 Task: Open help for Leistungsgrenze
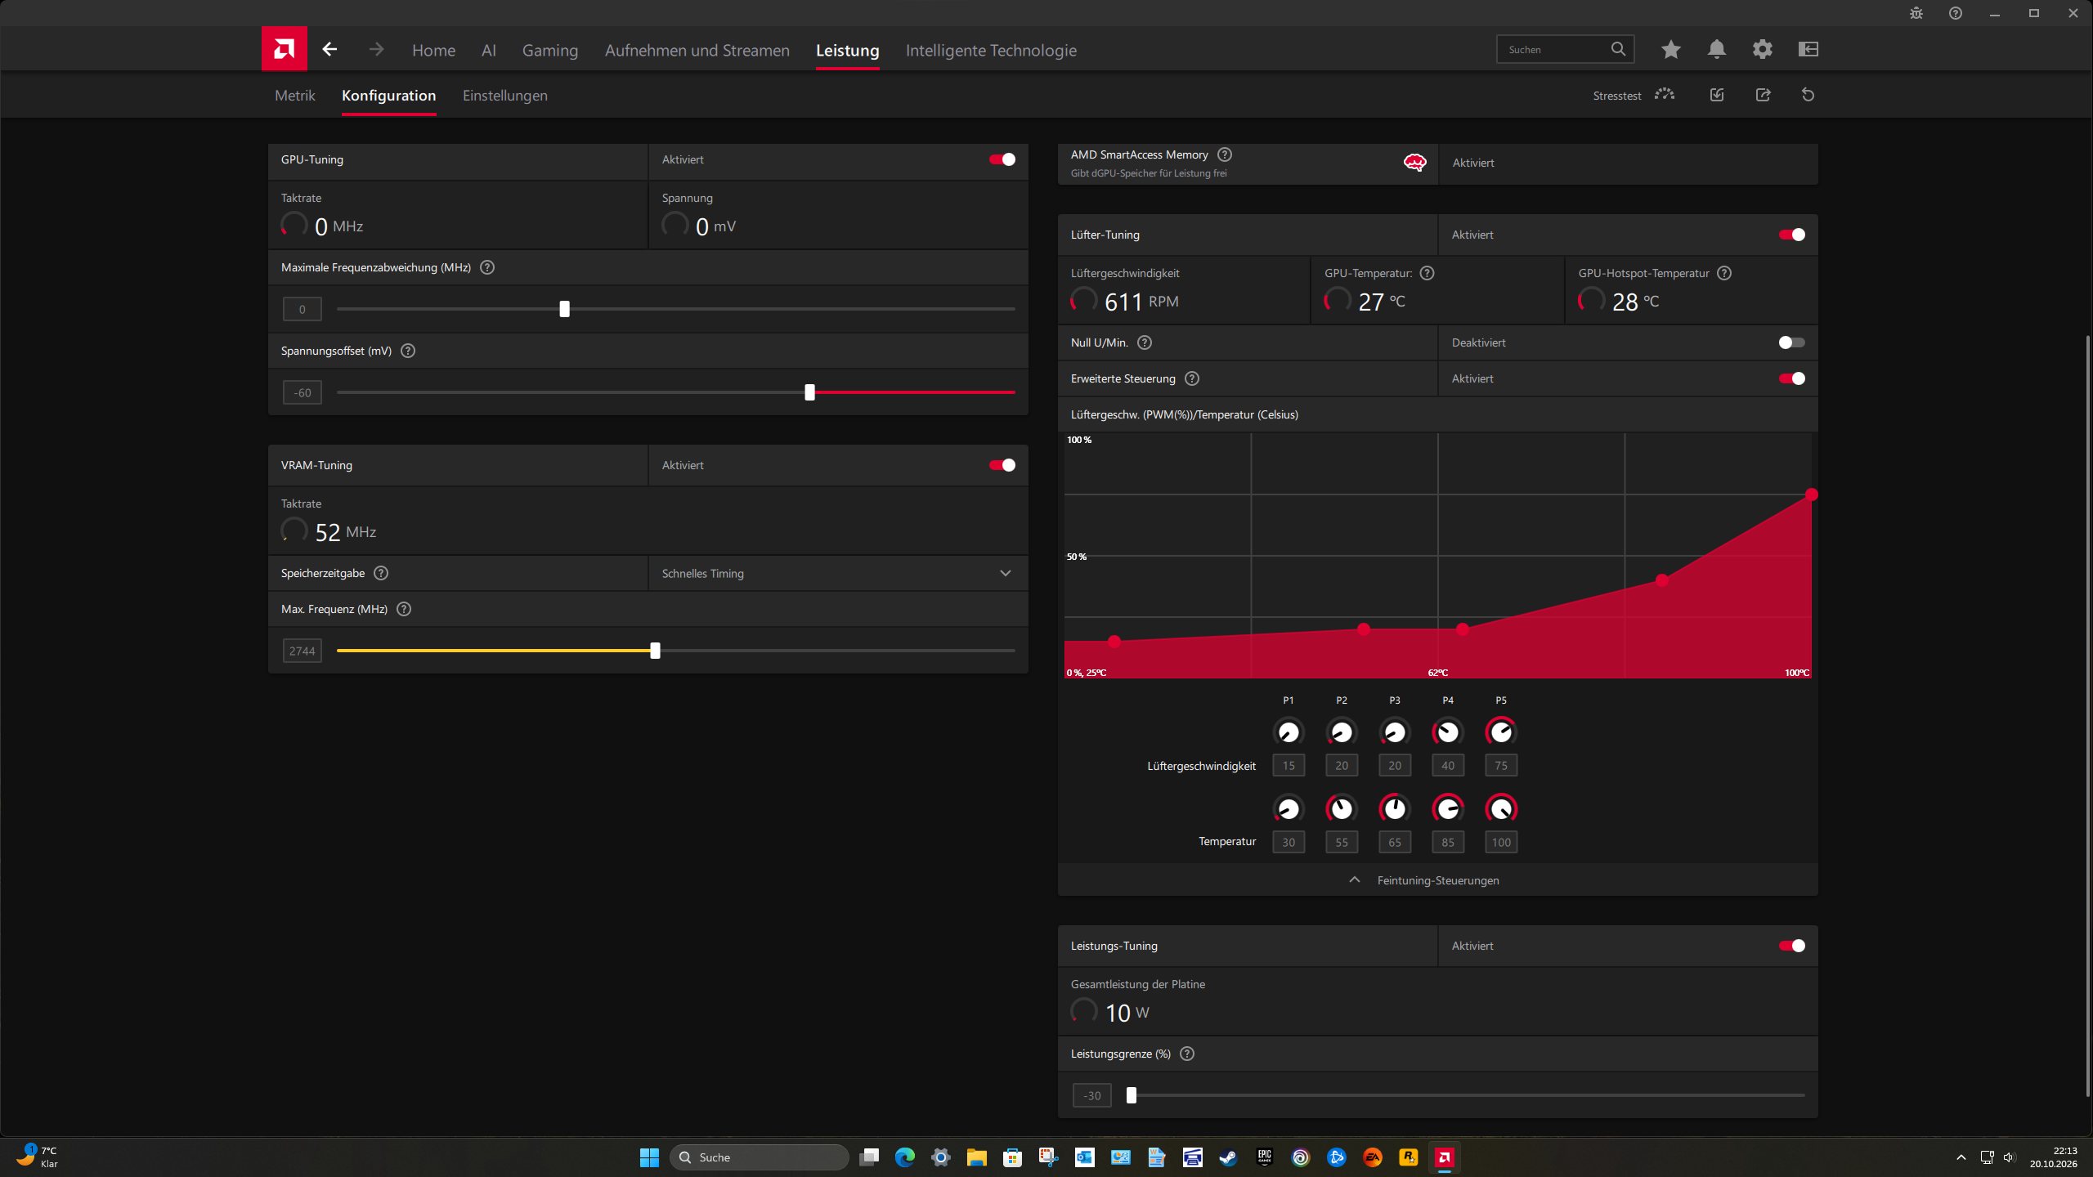(x=1187, y=1054)
